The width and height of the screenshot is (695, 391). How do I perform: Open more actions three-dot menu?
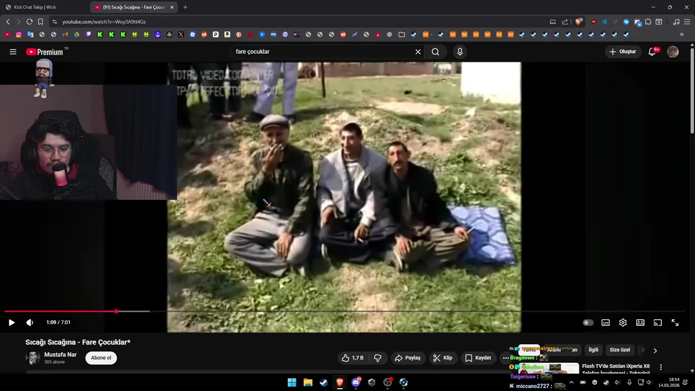[x=506, y=358]
